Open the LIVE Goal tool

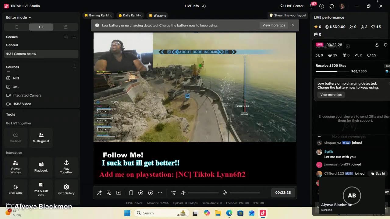tap(16, 190)
